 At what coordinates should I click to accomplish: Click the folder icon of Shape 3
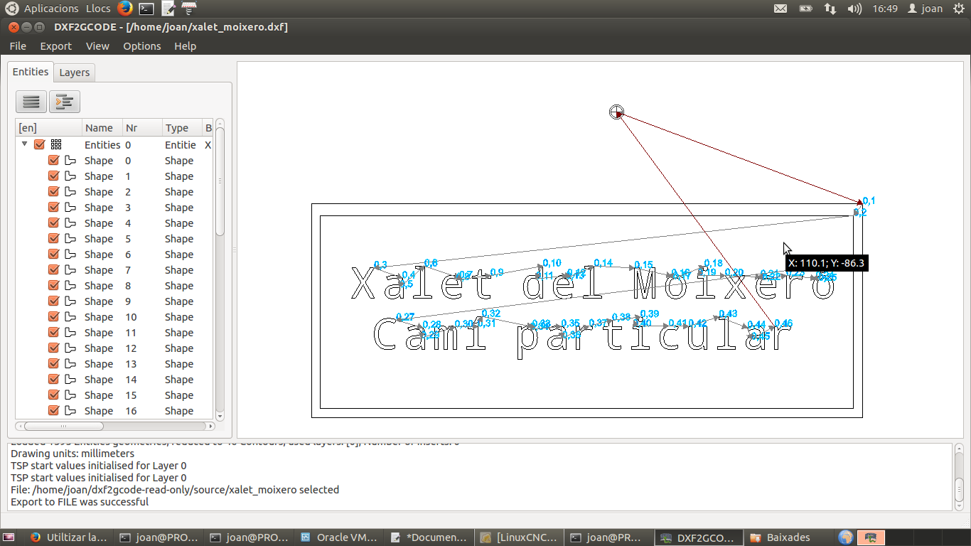(x=70, y=208)
